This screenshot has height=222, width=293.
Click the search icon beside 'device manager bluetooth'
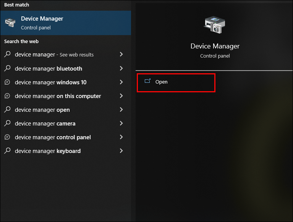click(x=7, y=69)
